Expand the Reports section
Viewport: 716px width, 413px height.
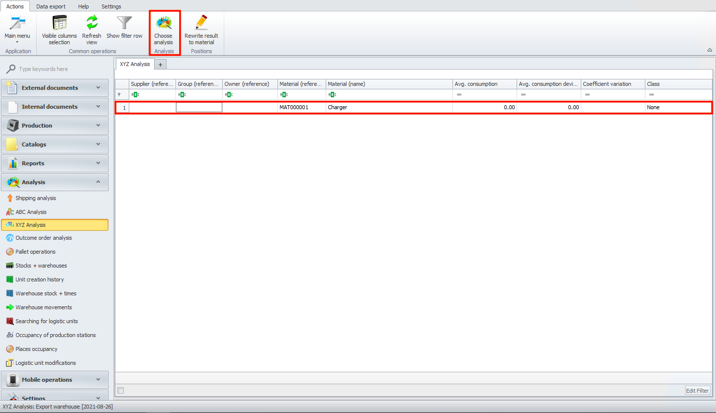(x=55, y=163)
